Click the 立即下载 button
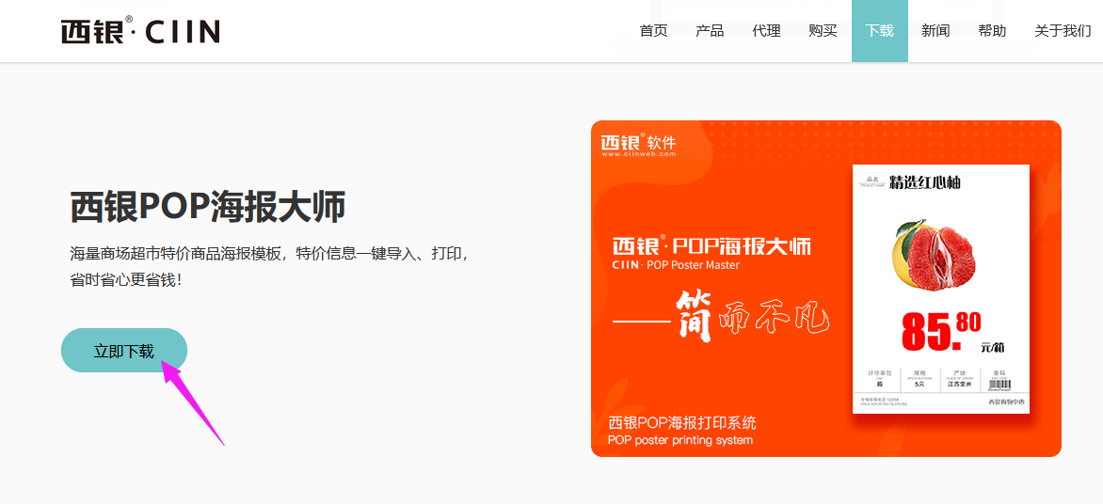Viewport: 1103px width, 504px height. pos(124,350)
